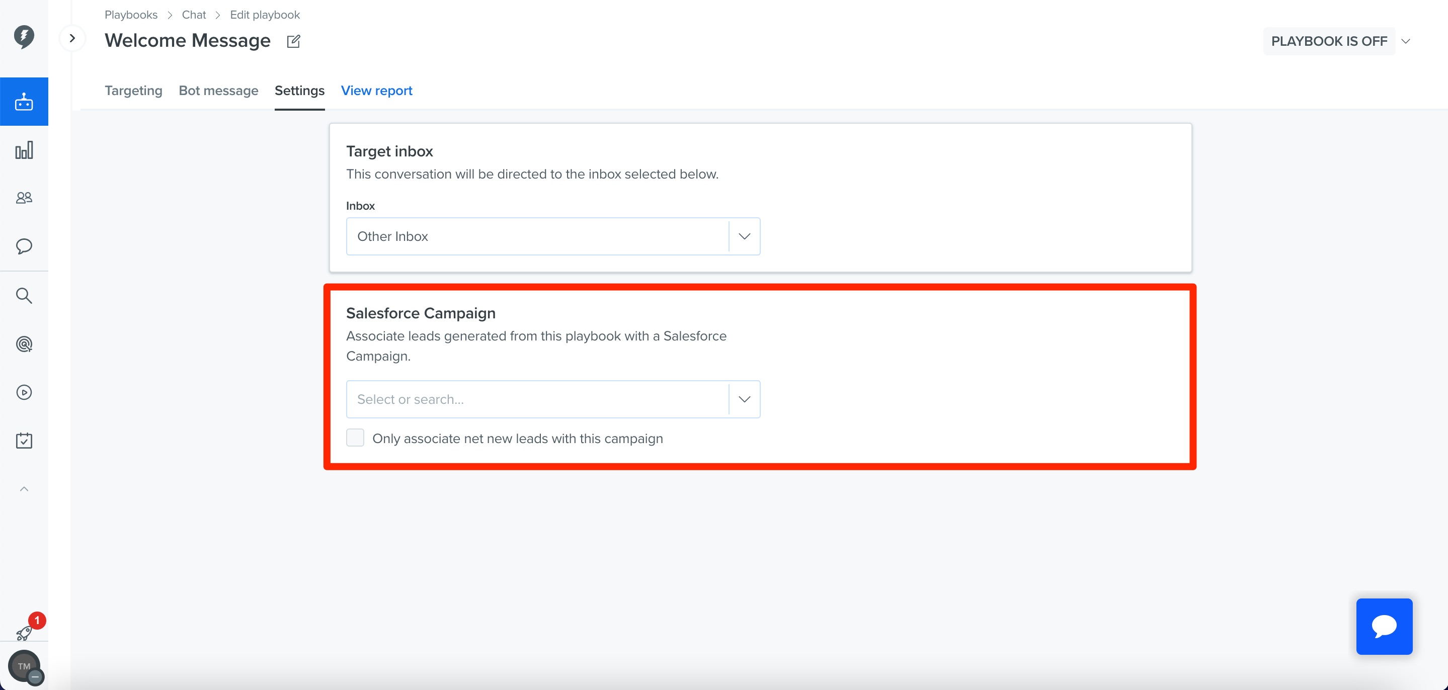Collapse the sidebar with the up caret
Image resolution: width=1448 pixels, height=690 pixels.
point(24,489)
